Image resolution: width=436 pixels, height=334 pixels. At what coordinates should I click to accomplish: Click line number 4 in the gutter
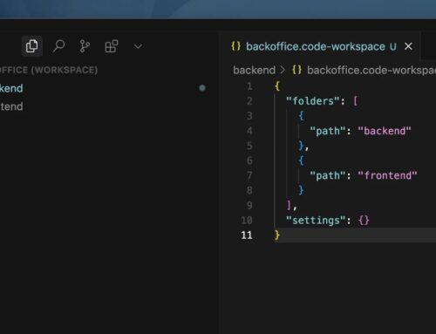pyautogui.click(x=249, y=131)
